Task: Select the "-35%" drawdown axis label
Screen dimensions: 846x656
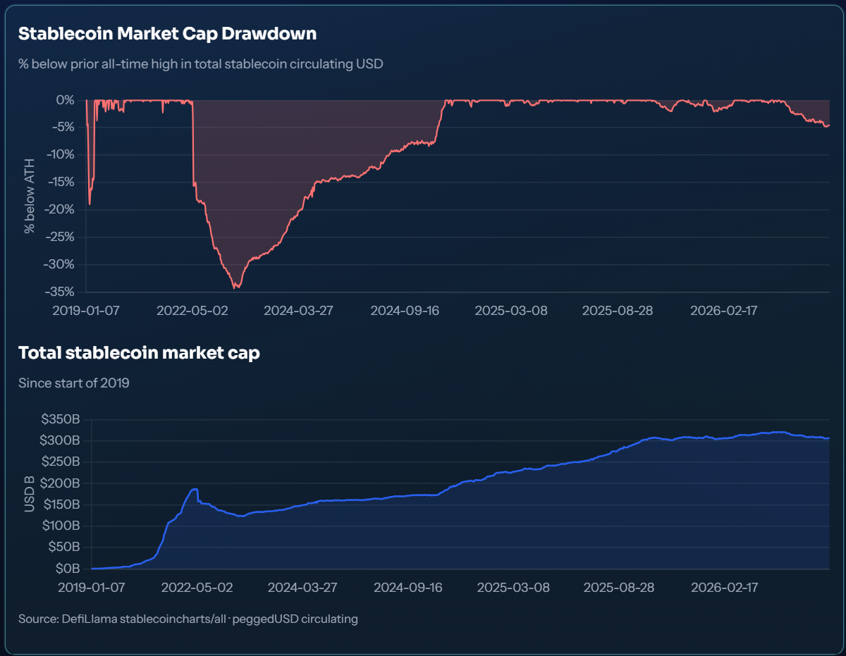Action: tap(59, 292)
